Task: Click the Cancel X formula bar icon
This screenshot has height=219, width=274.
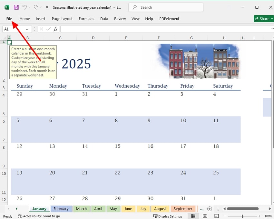Action: 41,29
